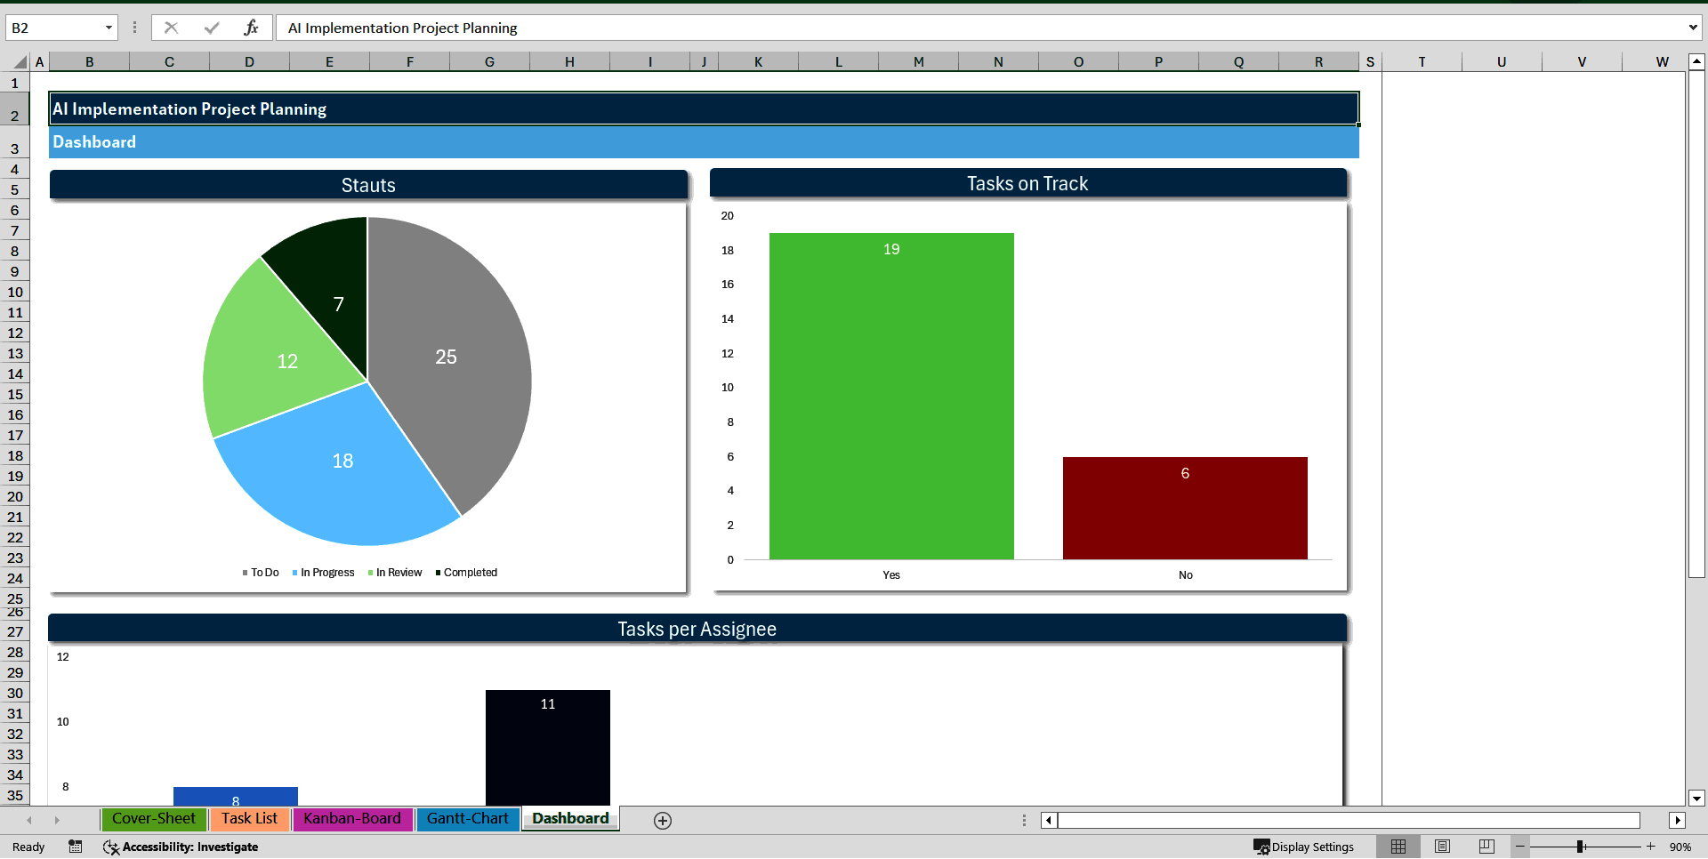Screen dimensions: 1708x859
Task: Select the Cover-Sheet tab
Action: pos(153,819)
